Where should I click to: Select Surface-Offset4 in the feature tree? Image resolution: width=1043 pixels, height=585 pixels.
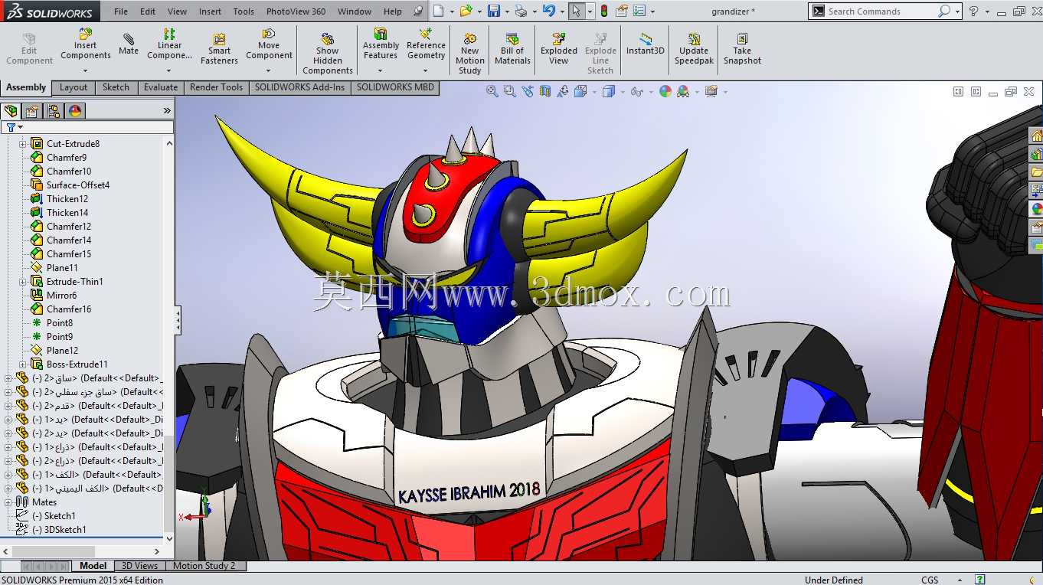(x=78, y=185)
